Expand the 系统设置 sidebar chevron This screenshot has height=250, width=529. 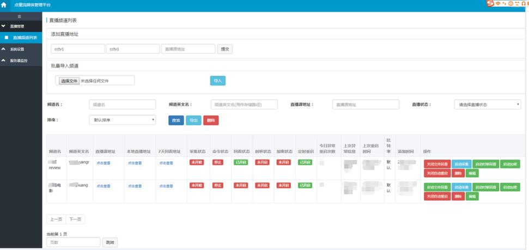pos(3,49)
